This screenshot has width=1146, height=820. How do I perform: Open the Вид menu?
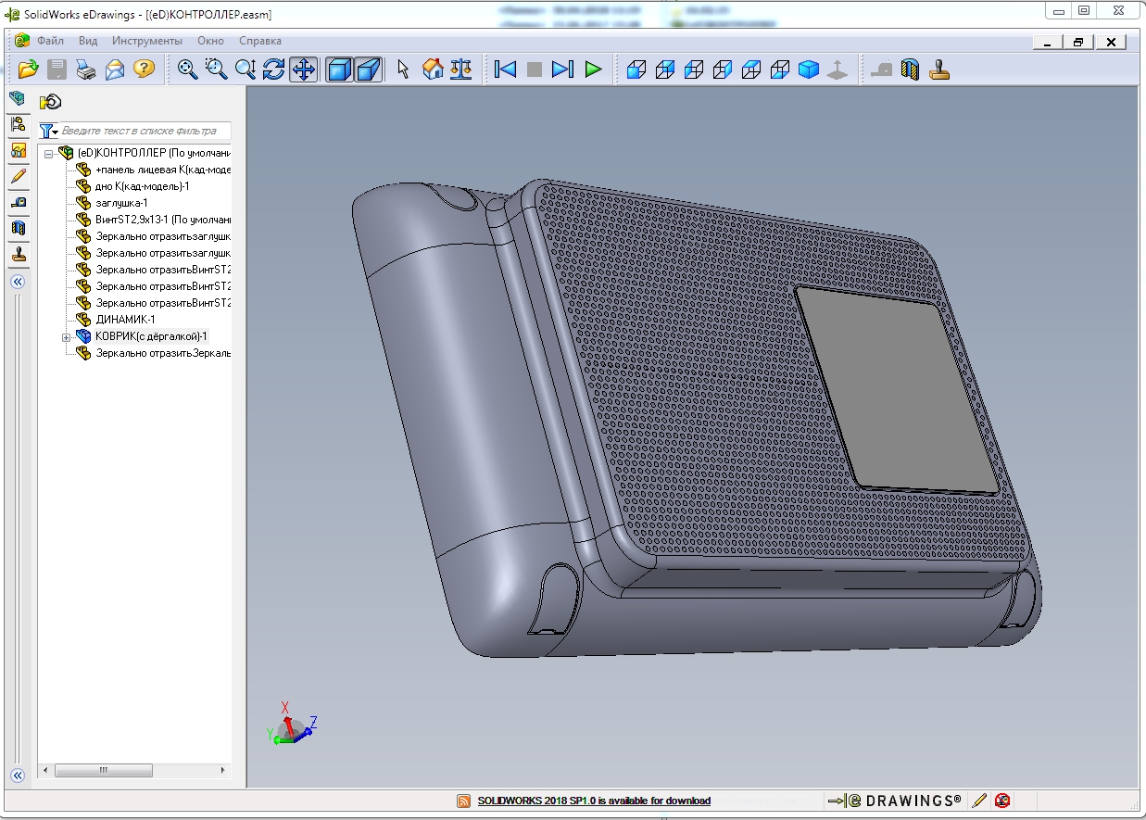(x=88, y=41)
